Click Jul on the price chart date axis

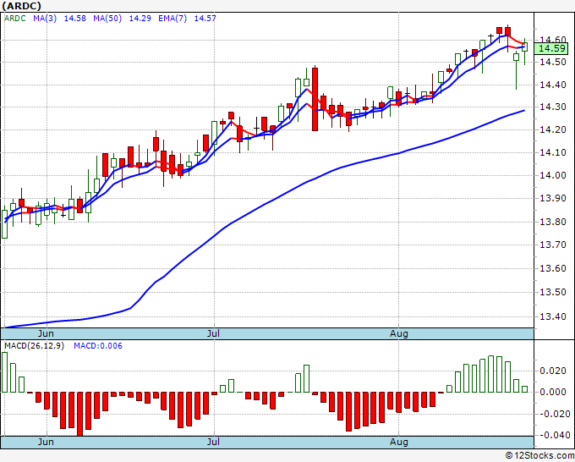click(x=213, y=333)
